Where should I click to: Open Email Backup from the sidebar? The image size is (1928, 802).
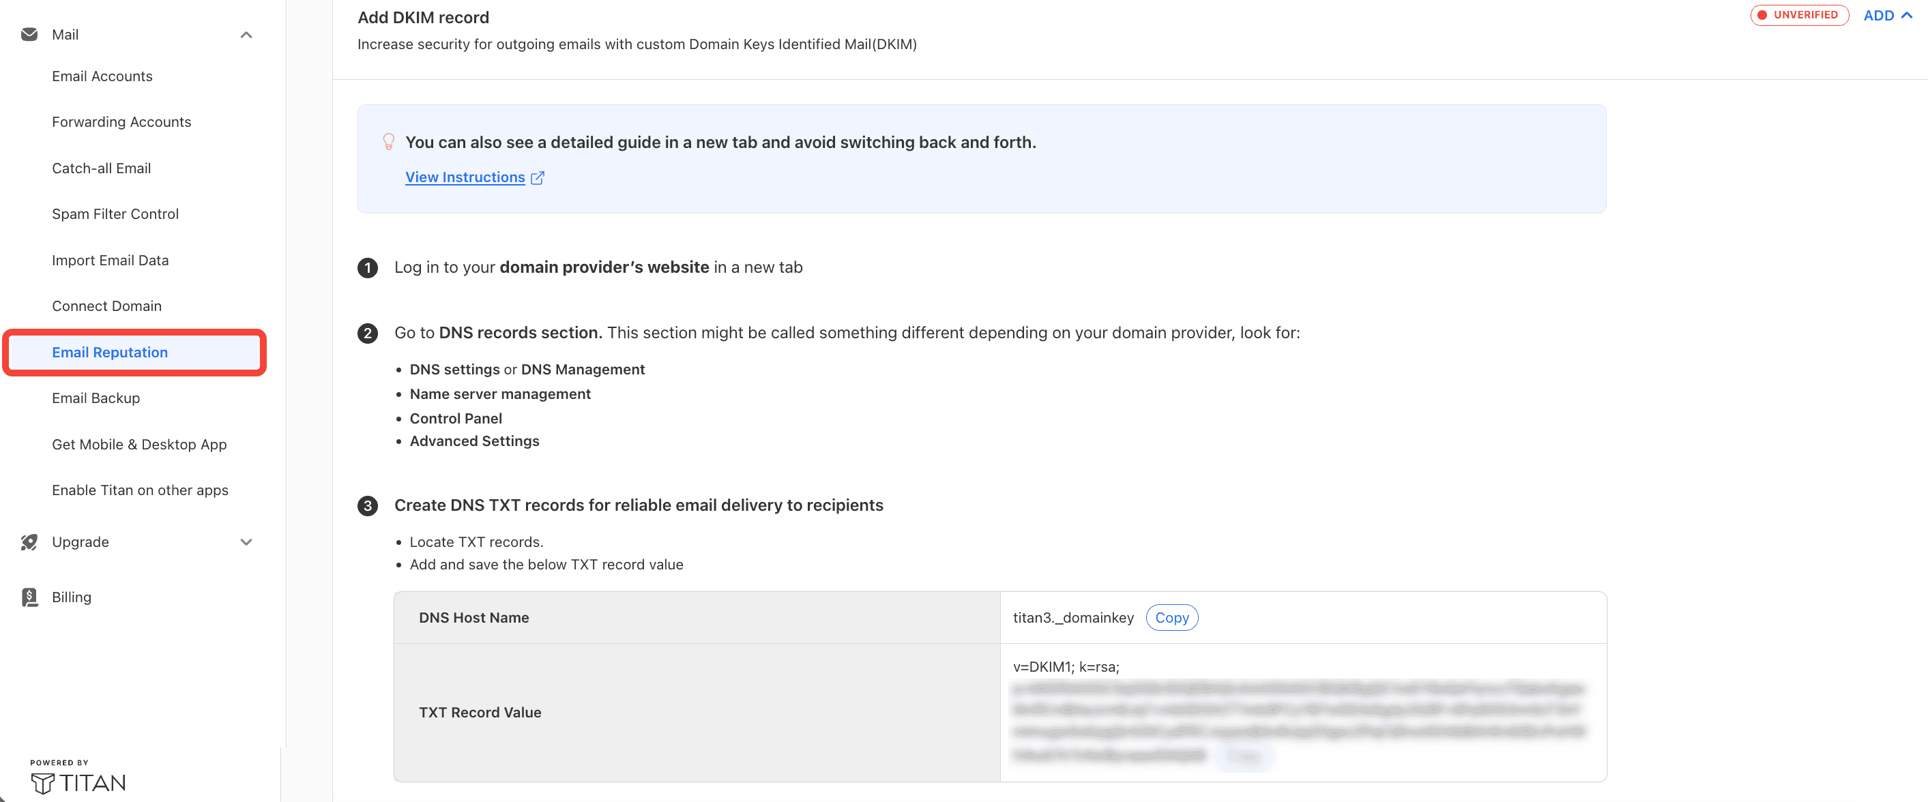96,398
